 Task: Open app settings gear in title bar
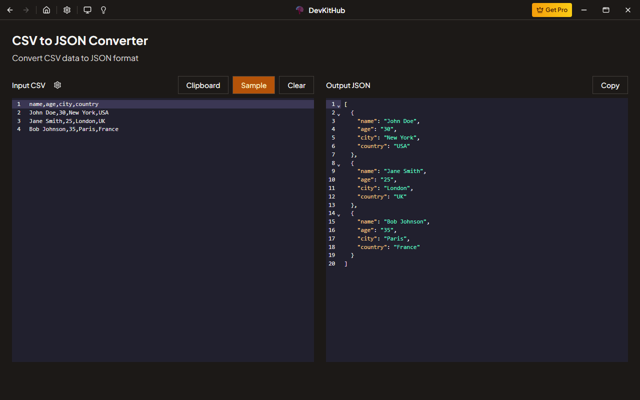click(x=67, y=10)
